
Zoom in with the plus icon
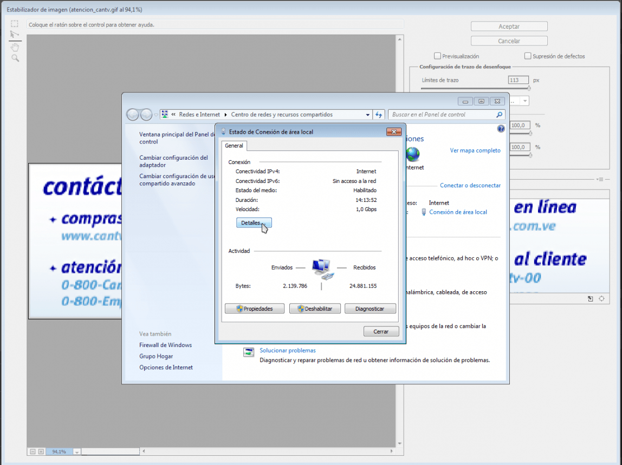pyautogui.click(x=41, y=451)
